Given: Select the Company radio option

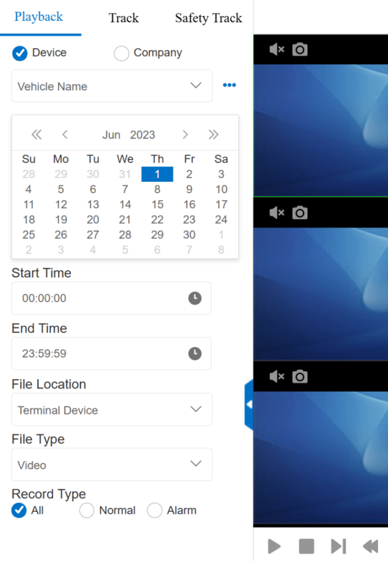Looking at the screenshot, I should 122,53.
